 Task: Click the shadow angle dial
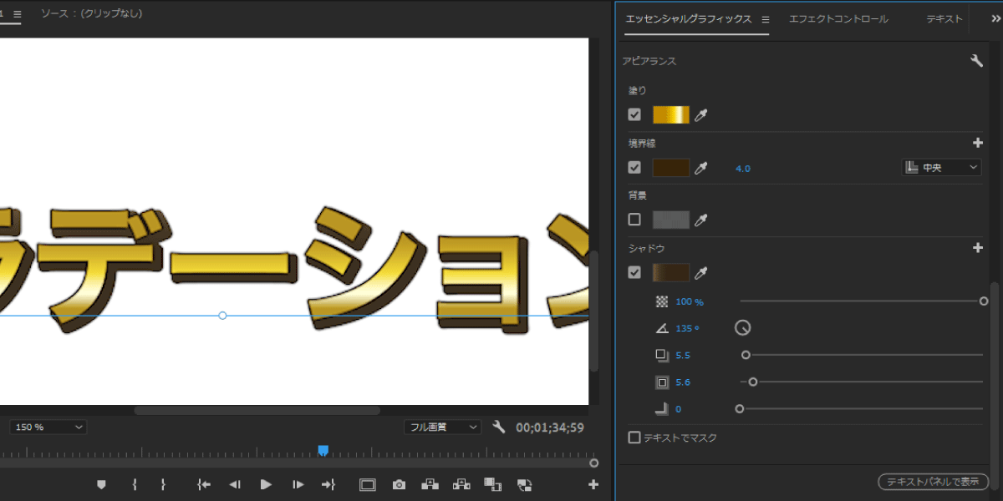click(x=742, y=328)
